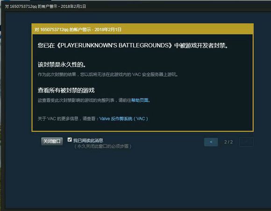Go to the previous alert page arrow
The width and height of the screenshot is (271, 211).
click(x=211, y=142)
